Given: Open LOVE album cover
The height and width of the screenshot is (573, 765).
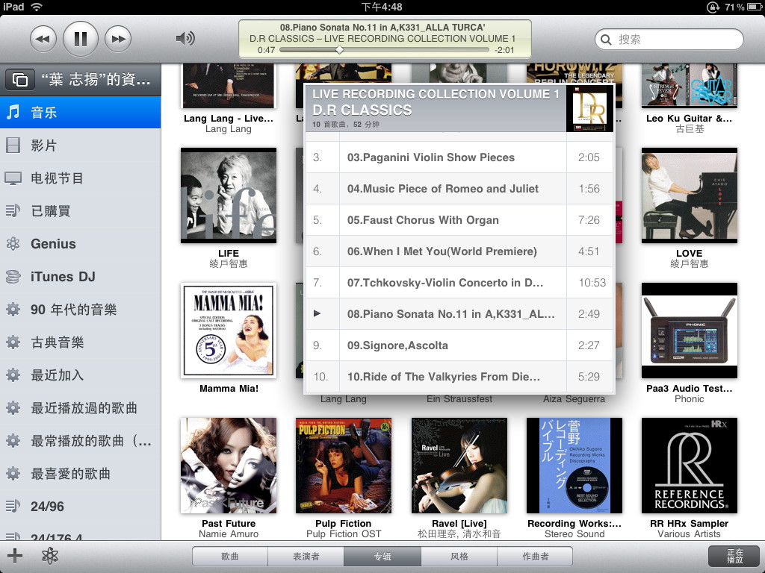Looking at the screenshot, I should (x=690, y=195).
